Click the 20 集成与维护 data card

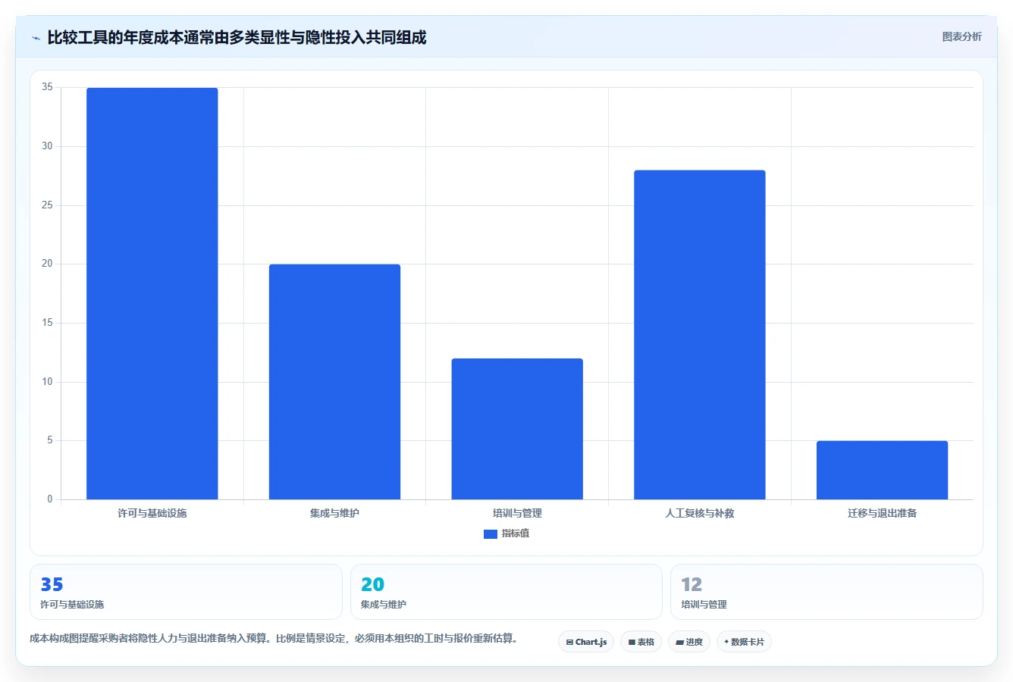click(506, 592)
